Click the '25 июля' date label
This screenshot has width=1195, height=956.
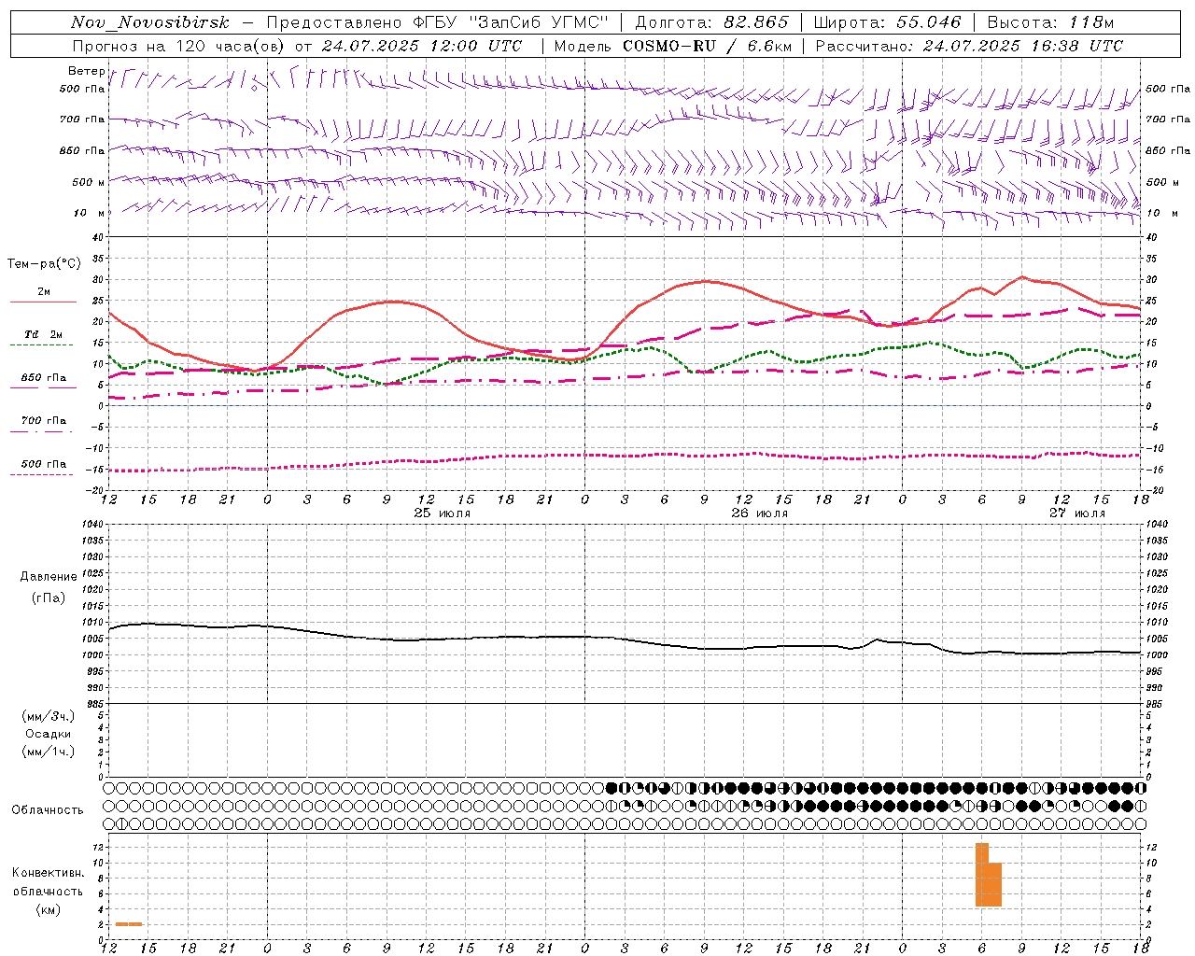click(x=443, y=513)
